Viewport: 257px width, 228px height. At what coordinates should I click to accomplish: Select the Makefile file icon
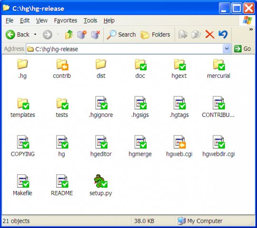click(x=23, y=181)
